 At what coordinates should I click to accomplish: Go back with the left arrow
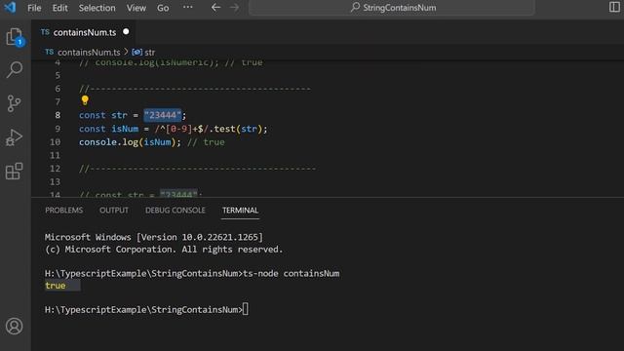[215, 8]
